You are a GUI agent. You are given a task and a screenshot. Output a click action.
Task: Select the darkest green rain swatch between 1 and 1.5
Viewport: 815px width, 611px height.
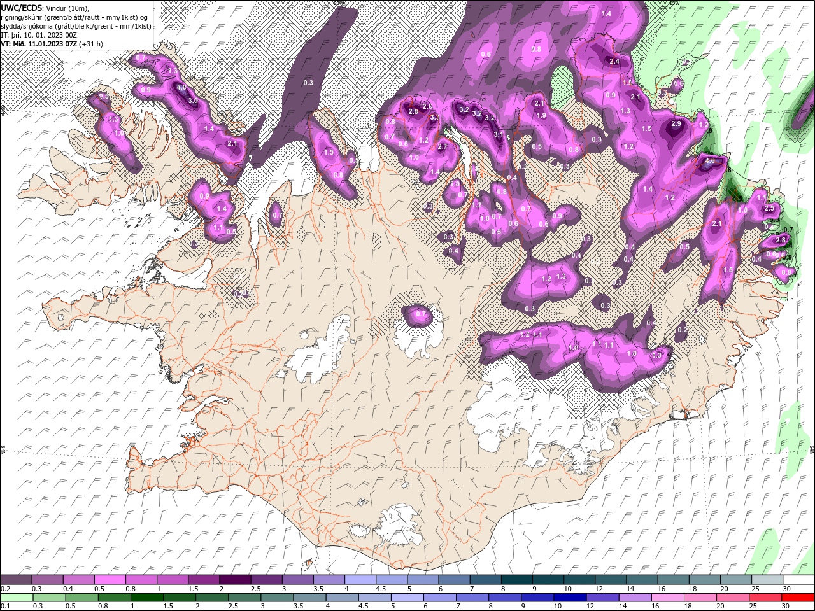[x=146, y=598]
